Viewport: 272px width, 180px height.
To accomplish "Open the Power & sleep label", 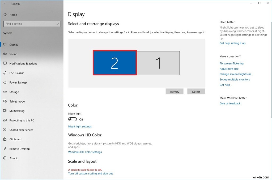I will point(18,82).
